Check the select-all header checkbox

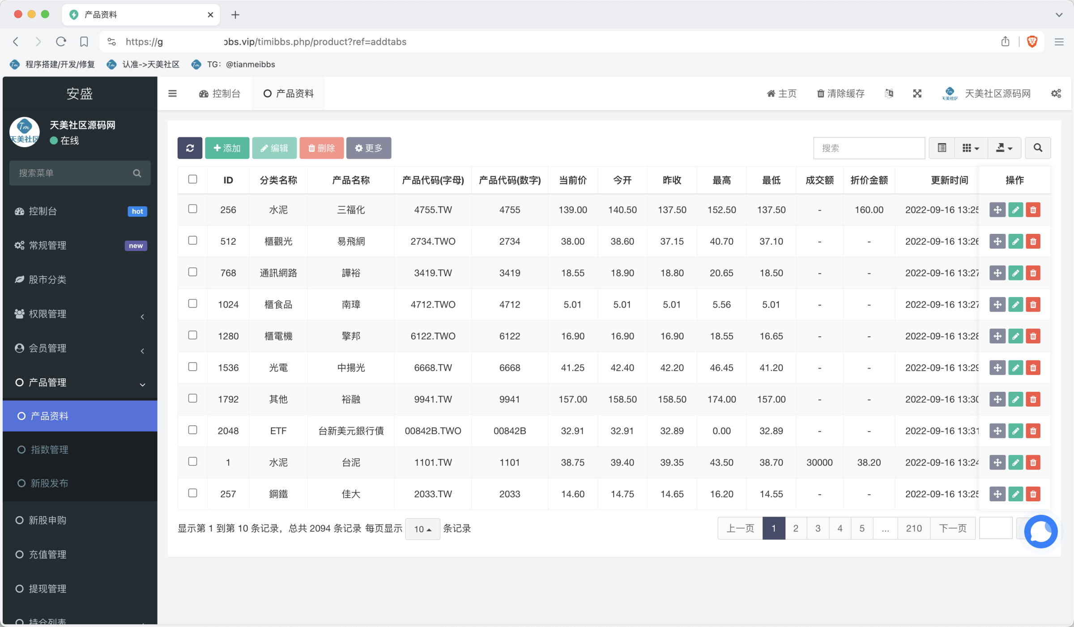pos(192,179)
